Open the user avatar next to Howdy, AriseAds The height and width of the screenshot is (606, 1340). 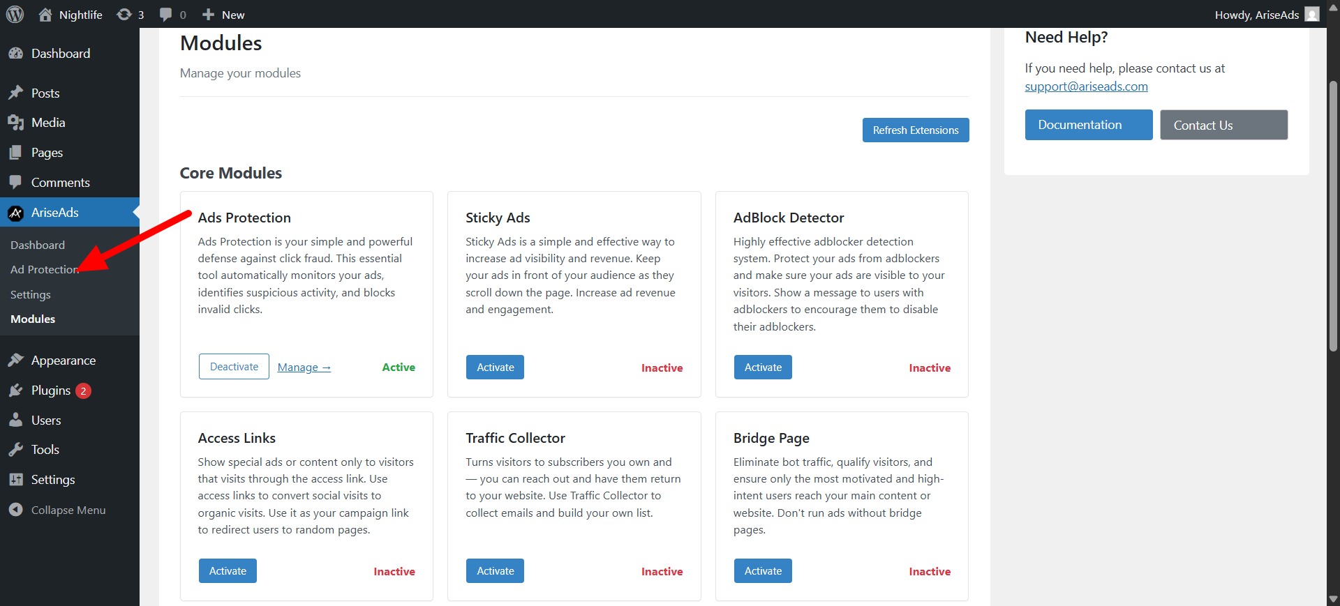(1312, 14)
